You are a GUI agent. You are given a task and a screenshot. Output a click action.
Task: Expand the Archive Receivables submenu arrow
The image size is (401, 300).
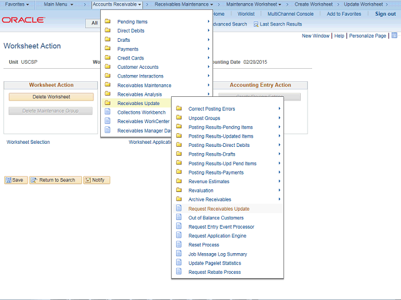(279, 199)
